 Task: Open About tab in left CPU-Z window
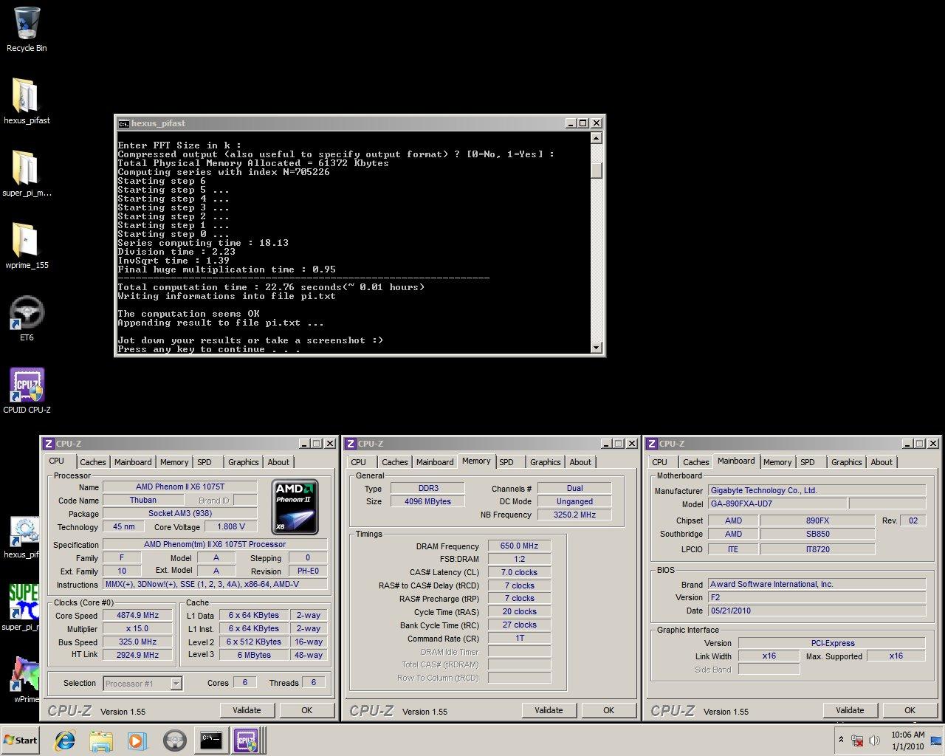pyautogui.click(x=278, y=462)
